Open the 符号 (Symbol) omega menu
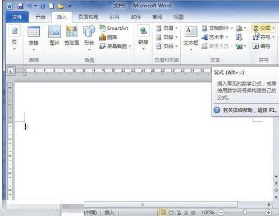This screenshot has height=216, width=279. [x=263, y=37]
